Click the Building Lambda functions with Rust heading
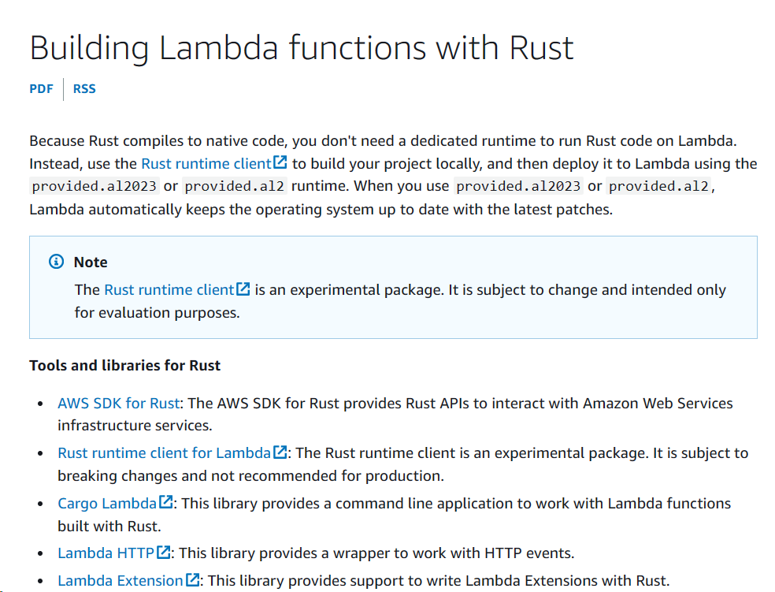This screenshot has height=592, width=775. point(302,48)
